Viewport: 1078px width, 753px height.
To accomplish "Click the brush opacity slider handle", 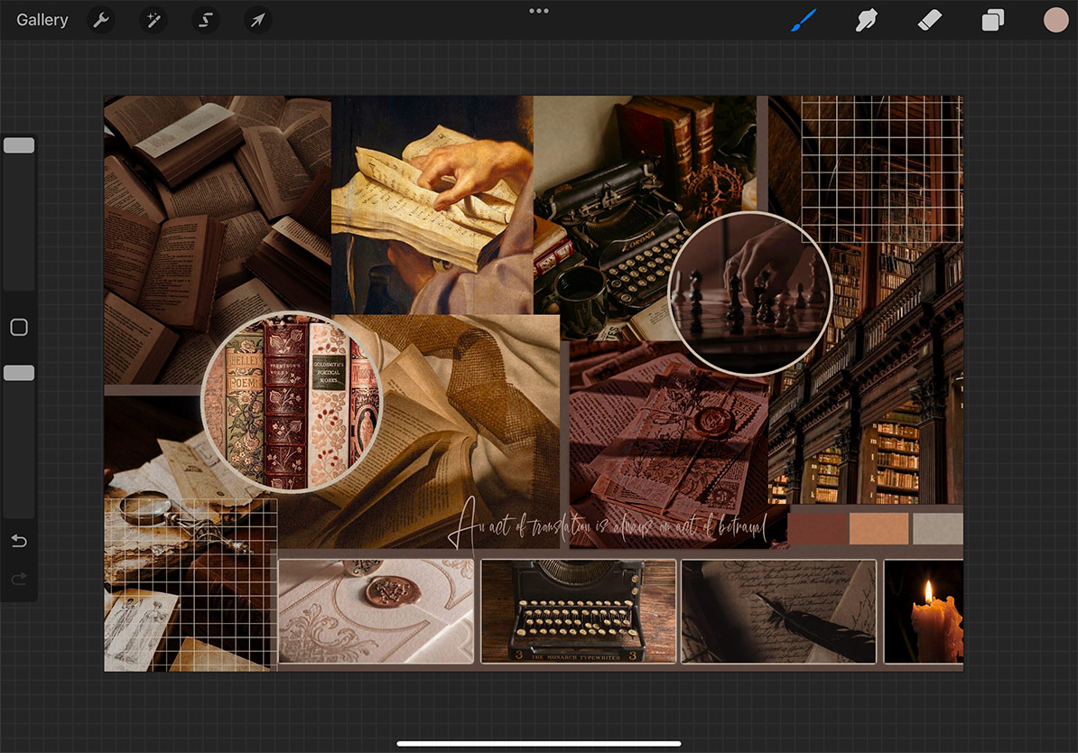I will [x=19, y=373].
